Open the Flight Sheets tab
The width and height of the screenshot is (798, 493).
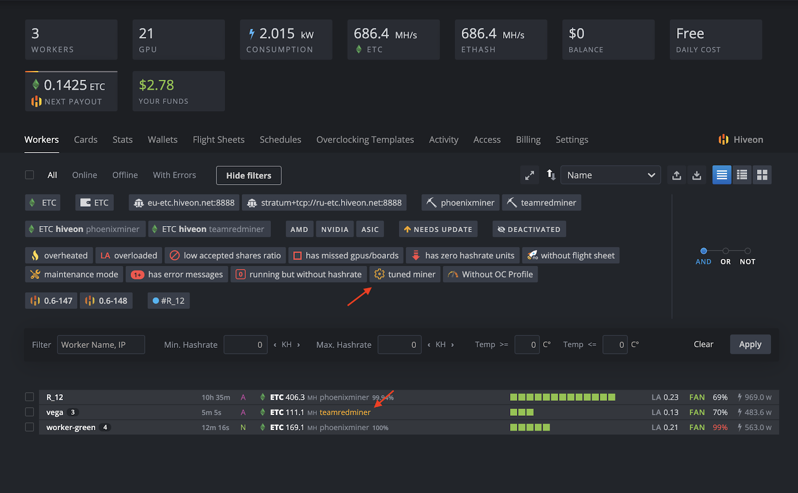coord(218,140)
